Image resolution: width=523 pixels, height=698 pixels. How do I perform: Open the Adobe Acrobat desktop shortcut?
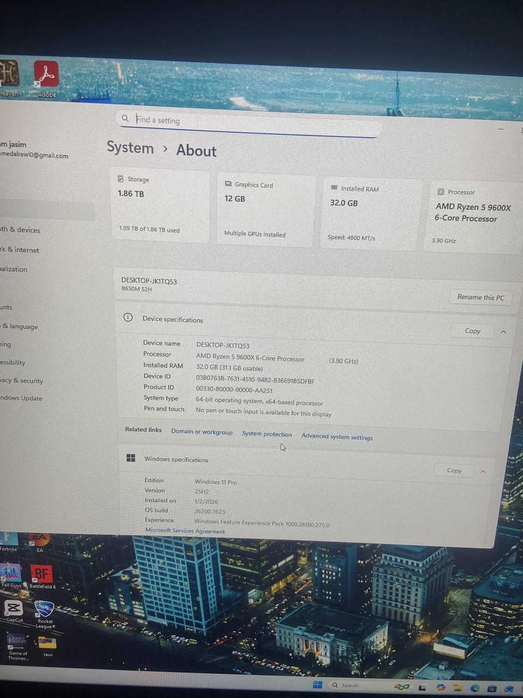point(46,75)
